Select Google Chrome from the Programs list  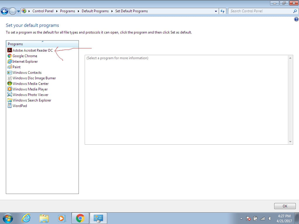pos(25,56)
